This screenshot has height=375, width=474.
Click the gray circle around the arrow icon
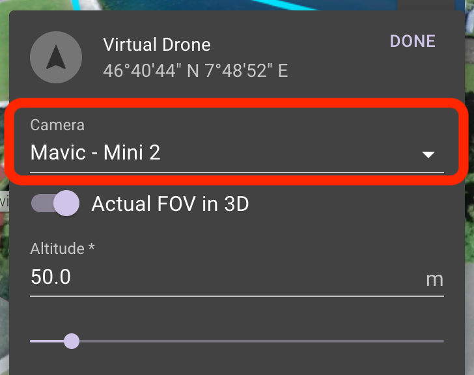coord(56,57)
